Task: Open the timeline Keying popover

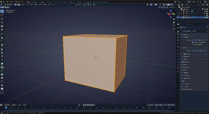Action: [14, 105]
